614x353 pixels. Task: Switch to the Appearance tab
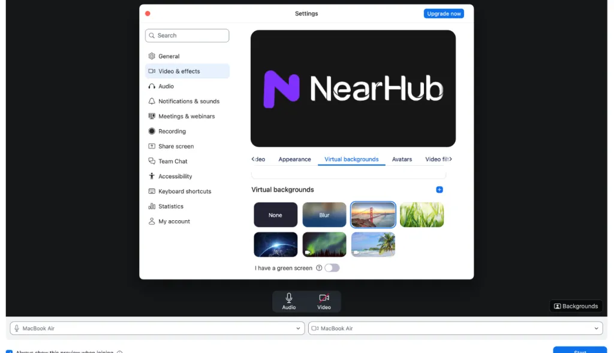pos(294,159)
